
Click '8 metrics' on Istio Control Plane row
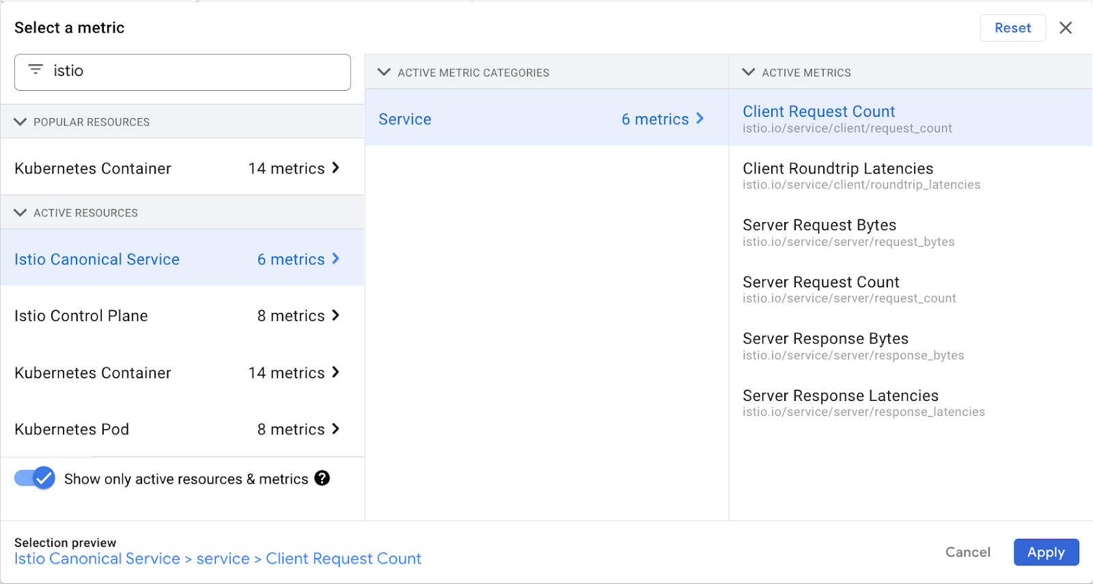(291, 316)
